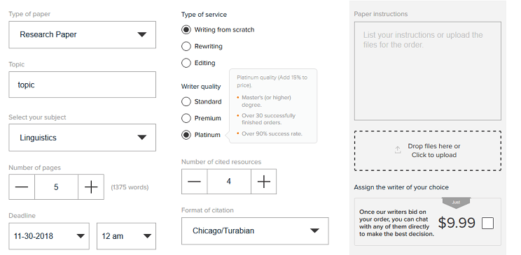Open the Chicago/Turabian citation format dropdown
521x255 pixels.
tap(255, 231)
